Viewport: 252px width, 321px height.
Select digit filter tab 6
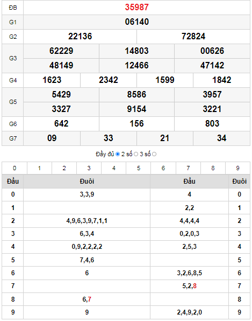(163, 168)
